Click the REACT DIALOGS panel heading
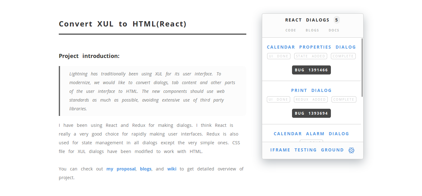The height and width of the screenshot is (196, 422). coord(307,20)
